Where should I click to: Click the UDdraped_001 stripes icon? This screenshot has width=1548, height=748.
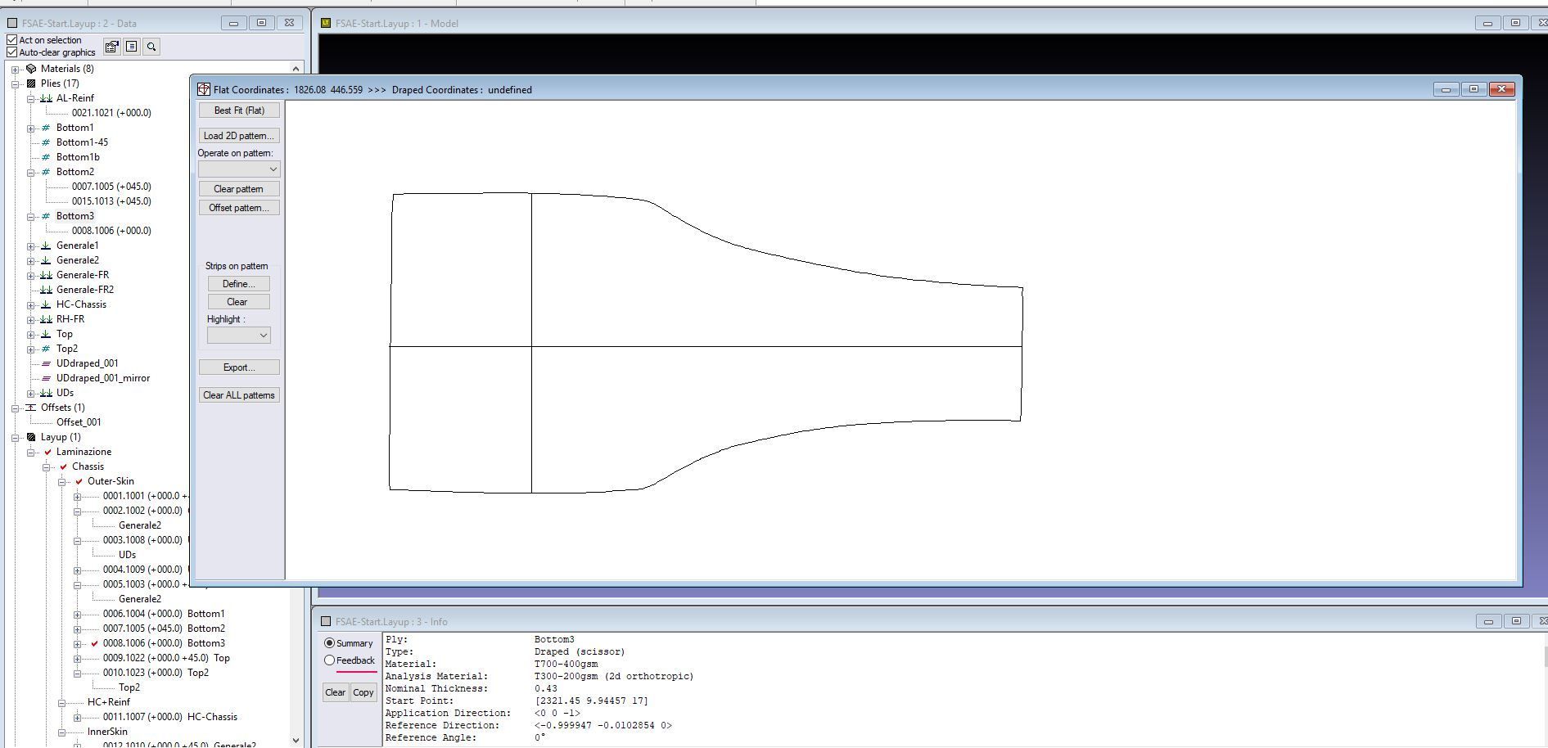point(46,363)
